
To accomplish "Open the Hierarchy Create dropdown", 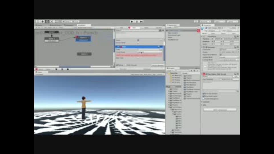I will click(x=170, y=28).
